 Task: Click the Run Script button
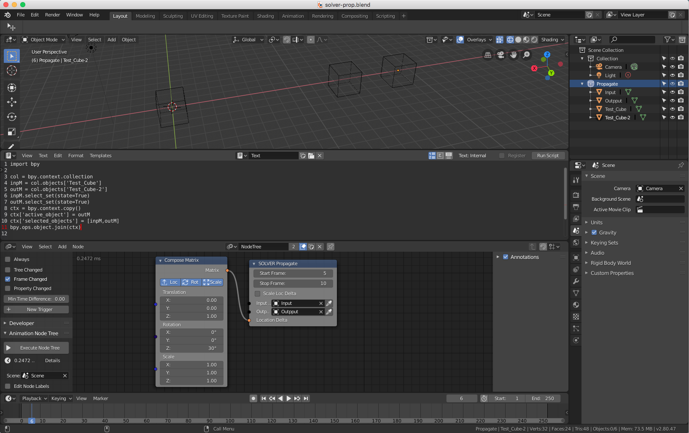point(548,156)
